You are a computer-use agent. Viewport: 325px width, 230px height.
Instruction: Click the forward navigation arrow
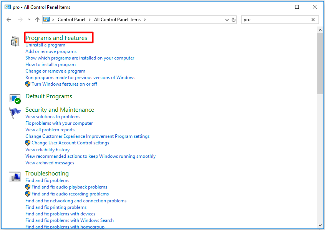pyautogui.click(x=20, y=20)
